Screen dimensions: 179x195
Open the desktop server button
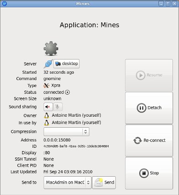[x=66, y=64]
